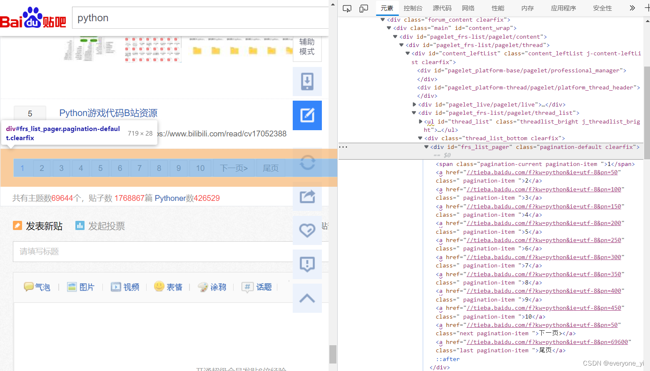
Task: Show more DevTools tabs chevron
Action: 632,8
